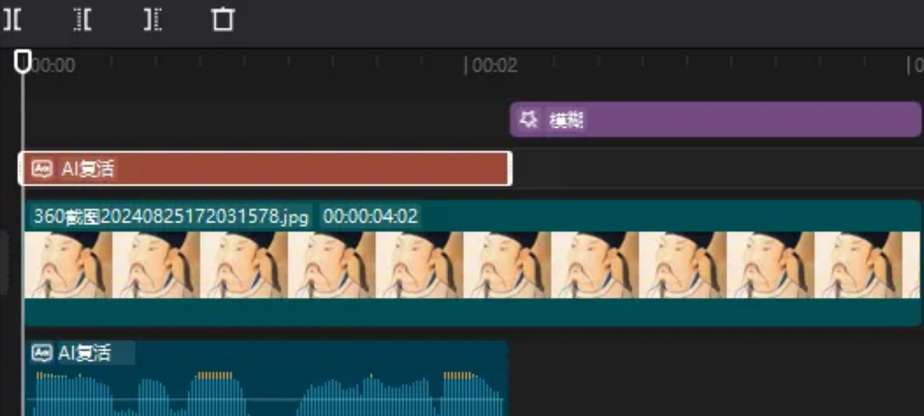Viewport: 924px width, 416px height.
Task: Select the trim-right (delete right) tool
Action: pyautogui.click(x=152, y=20)
